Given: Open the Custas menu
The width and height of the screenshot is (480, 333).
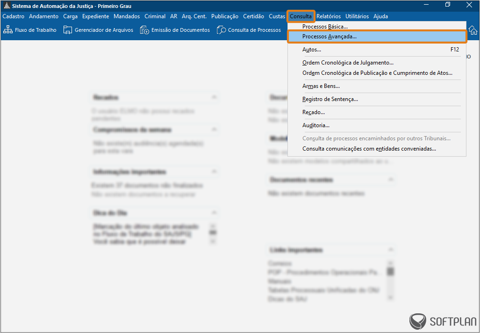Looking at the screenshot, I should [x=277, y=16].
